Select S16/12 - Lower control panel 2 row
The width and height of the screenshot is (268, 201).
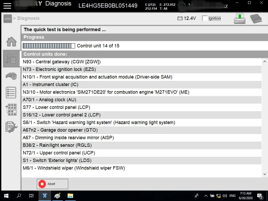pyautogui.click(x=142, y=115)
